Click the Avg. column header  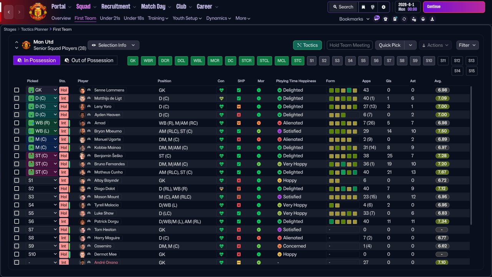point(438,81)
